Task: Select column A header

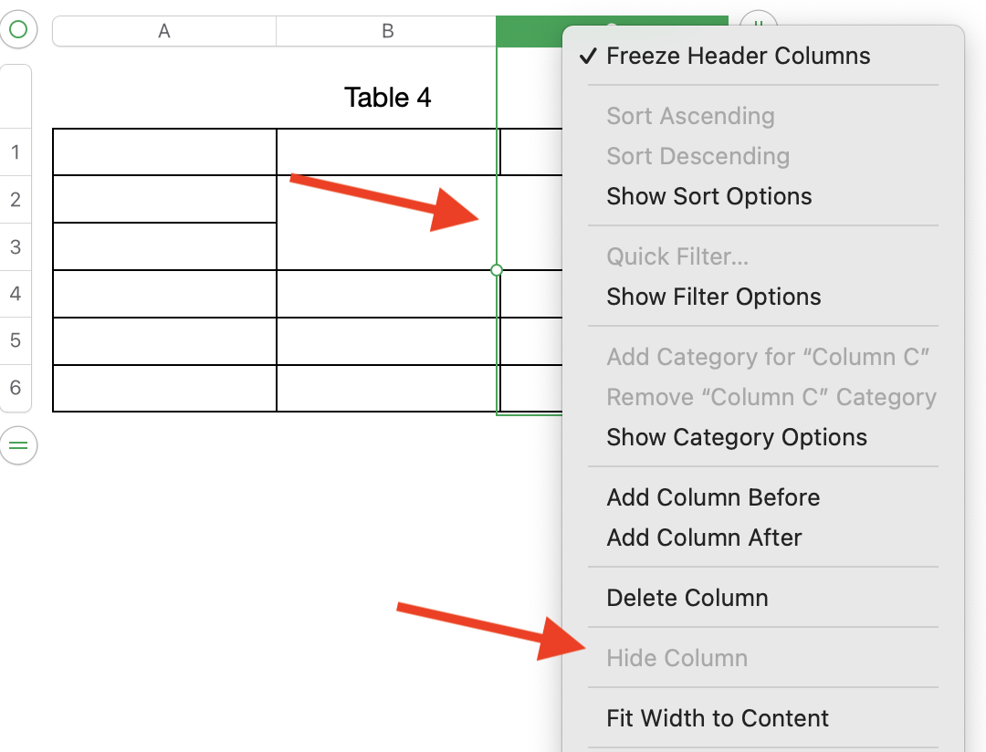Action: (x=164, y=31)
